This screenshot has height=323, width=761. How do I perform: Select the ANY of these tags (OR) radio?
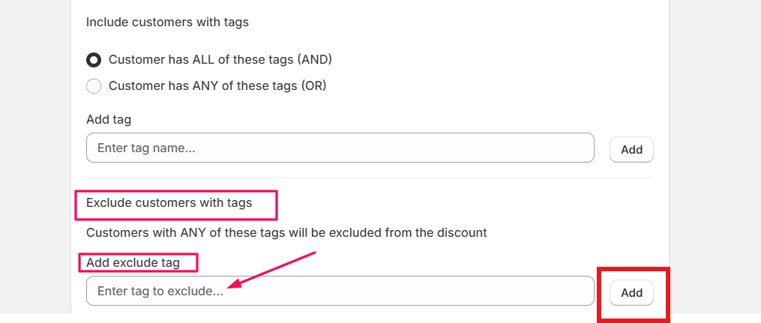[94, 86]
